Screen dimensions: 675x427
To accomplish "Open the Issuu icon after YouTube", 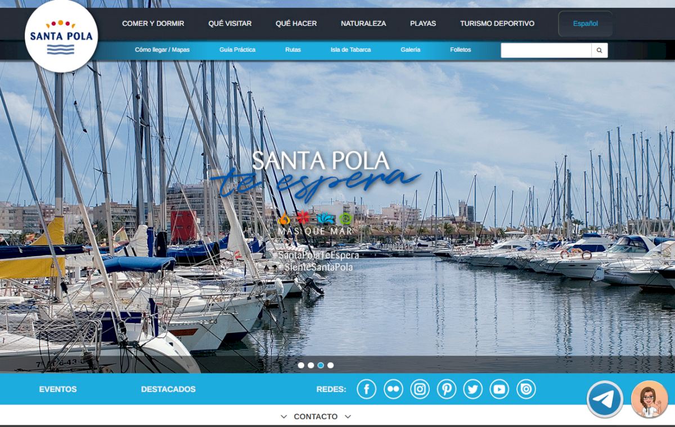I will coord(526,389).
